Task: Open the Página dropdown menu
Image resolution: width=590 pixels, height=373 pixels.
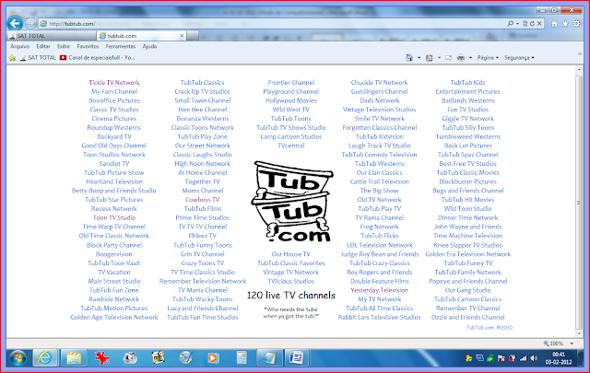Action: coord(488,58)
